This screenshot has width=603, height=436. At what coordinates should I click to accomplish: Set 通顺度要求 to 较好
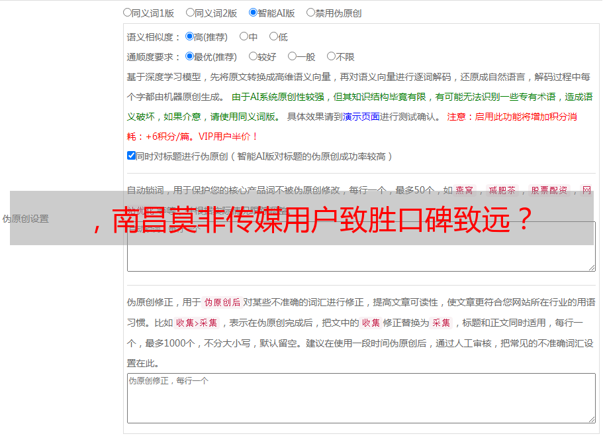coord(253,56)
